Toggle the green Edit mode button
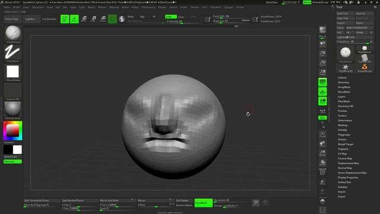 click(x=65, y=18)
